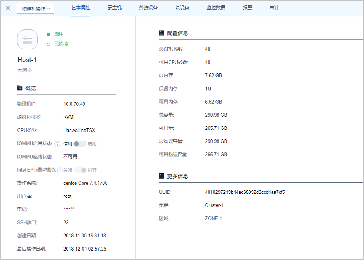Screen dimensions: 364x260
Task: Toggle the IOMMU启用状态 switch
Action: click(x=80, y=144)
